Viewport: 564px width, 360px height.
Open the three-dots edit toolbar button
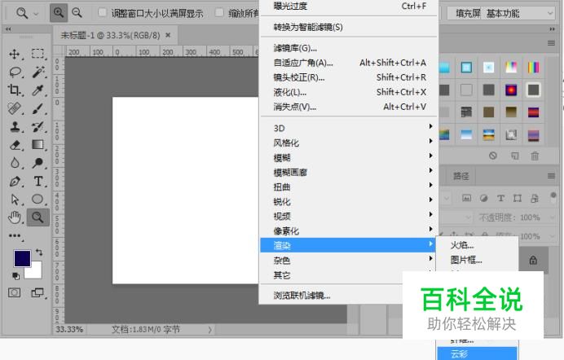point(15,235)
